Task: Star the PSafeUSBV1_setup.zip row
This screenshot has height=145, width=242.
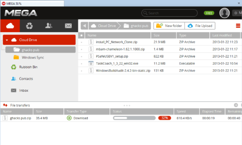Action: [x=82, y=56]
